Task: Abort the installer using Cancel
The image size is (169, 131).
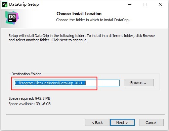Action: (151, 123)
